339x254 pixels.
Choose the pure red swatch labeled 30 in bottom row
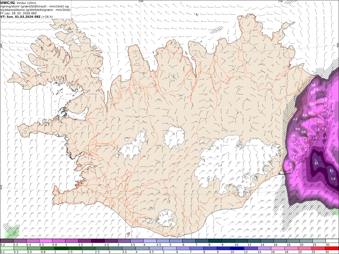tap(332, 248)
